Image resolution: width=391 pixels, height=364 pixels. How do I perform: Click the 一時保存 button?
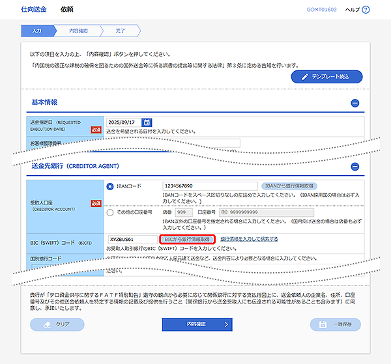(x=336, y=324)
